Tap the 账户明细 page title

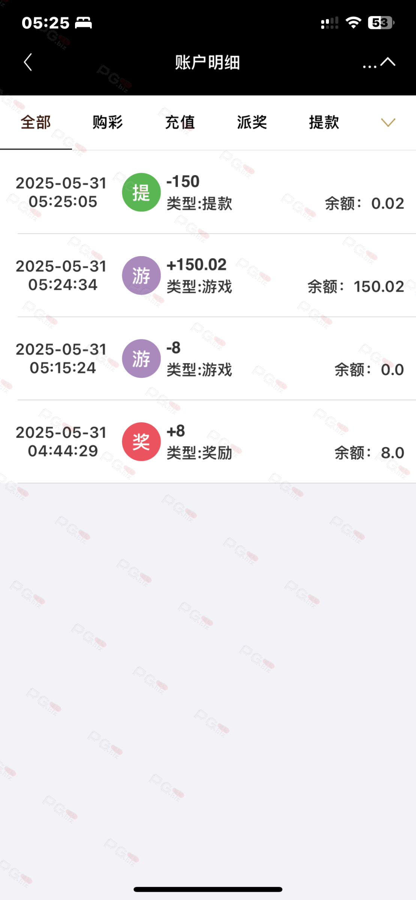207,62
